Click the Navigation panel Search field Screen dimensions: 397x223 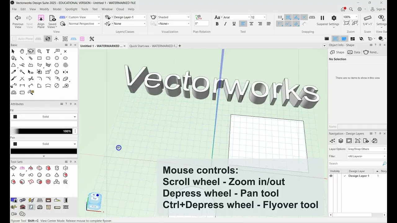[356, 164]
